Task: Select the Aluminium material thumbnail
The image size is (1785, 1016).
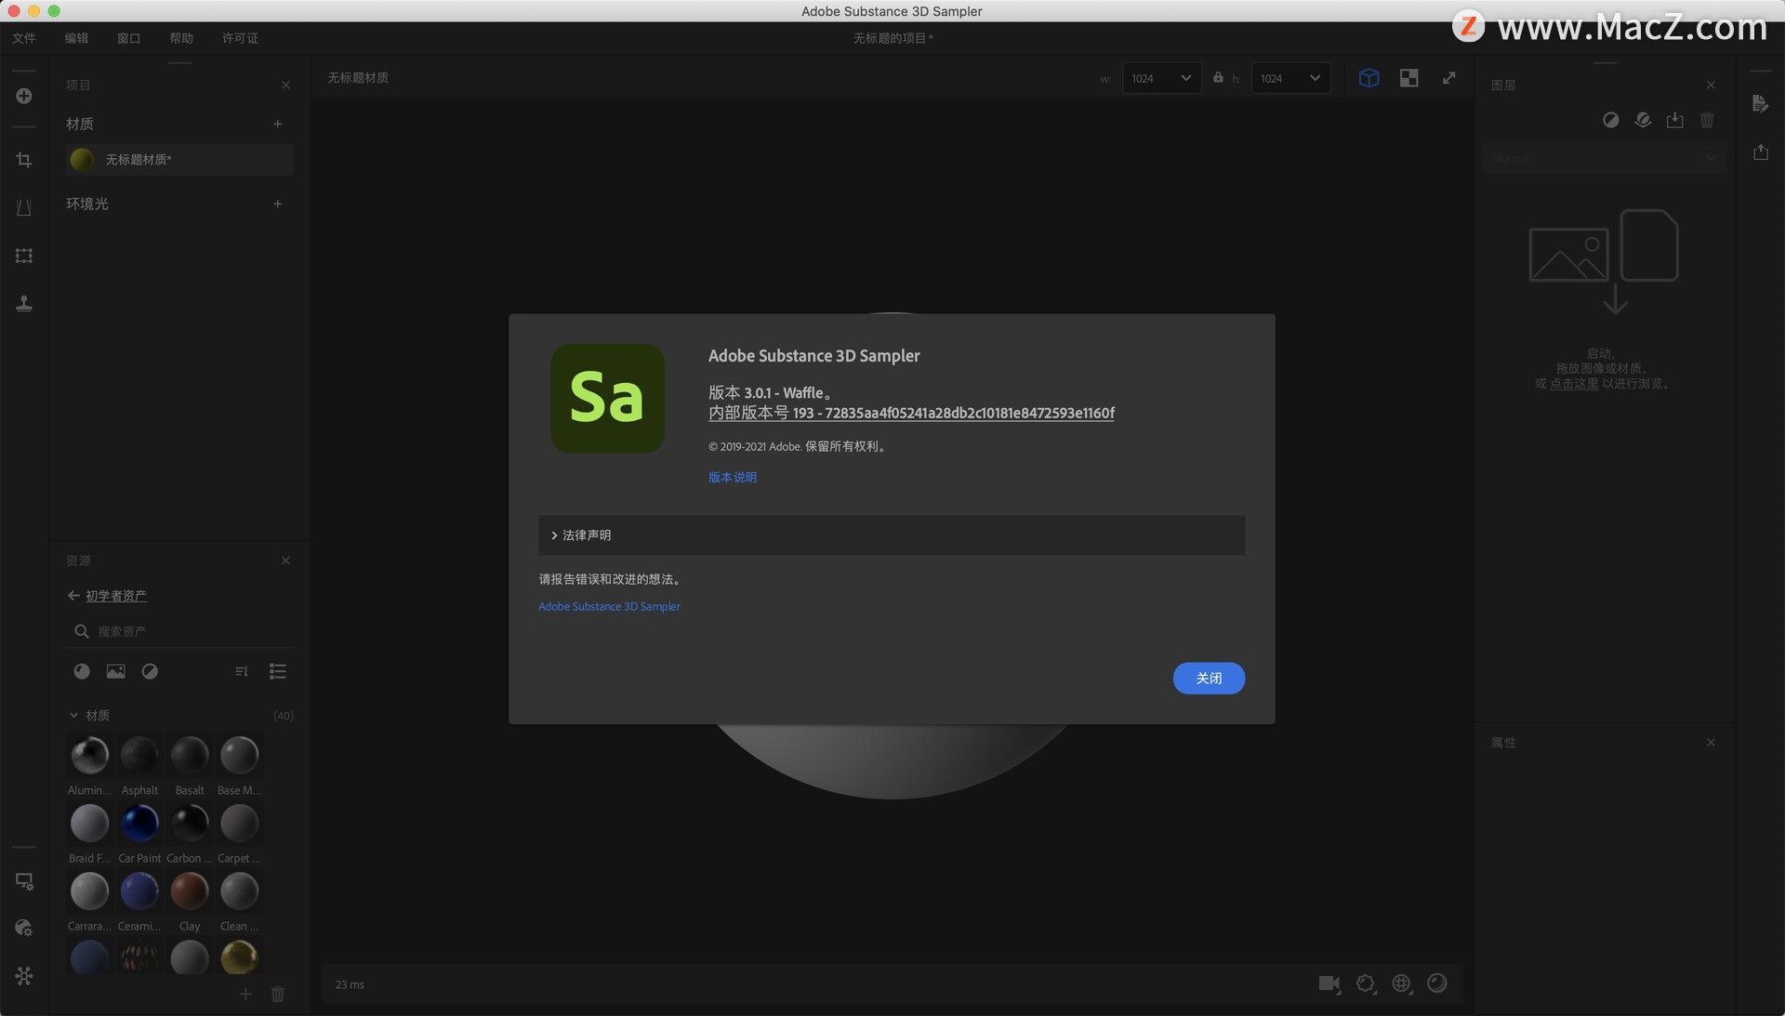Action: tap(89, 755)
